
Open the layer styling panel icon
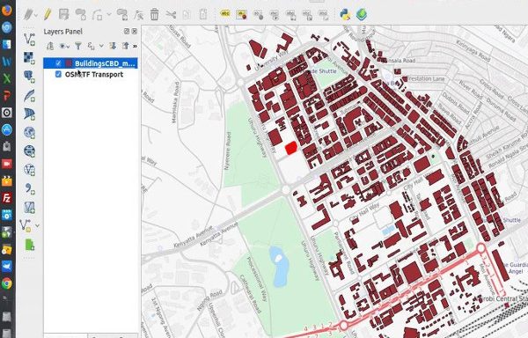[50, 46]
